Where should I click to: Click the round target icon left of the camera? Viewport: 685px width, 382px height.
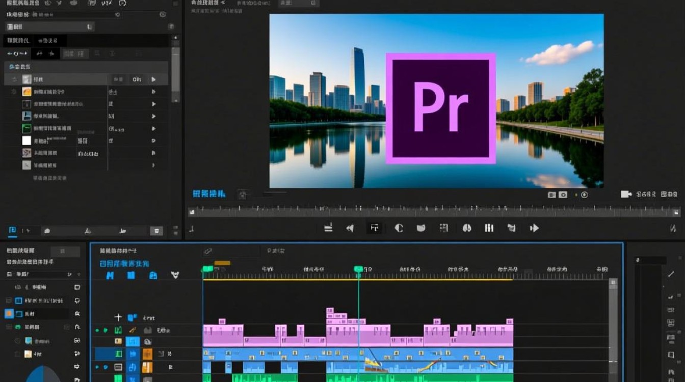click(x=584, y=195)
